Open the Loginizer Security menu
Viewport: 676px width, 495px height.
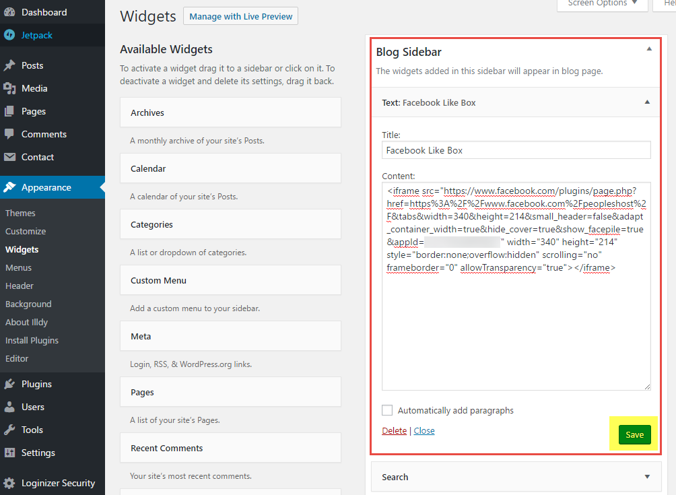53,483
